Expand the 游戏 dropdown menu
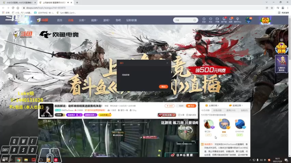Viewport: 291px width, 163px height. point(107,20)
